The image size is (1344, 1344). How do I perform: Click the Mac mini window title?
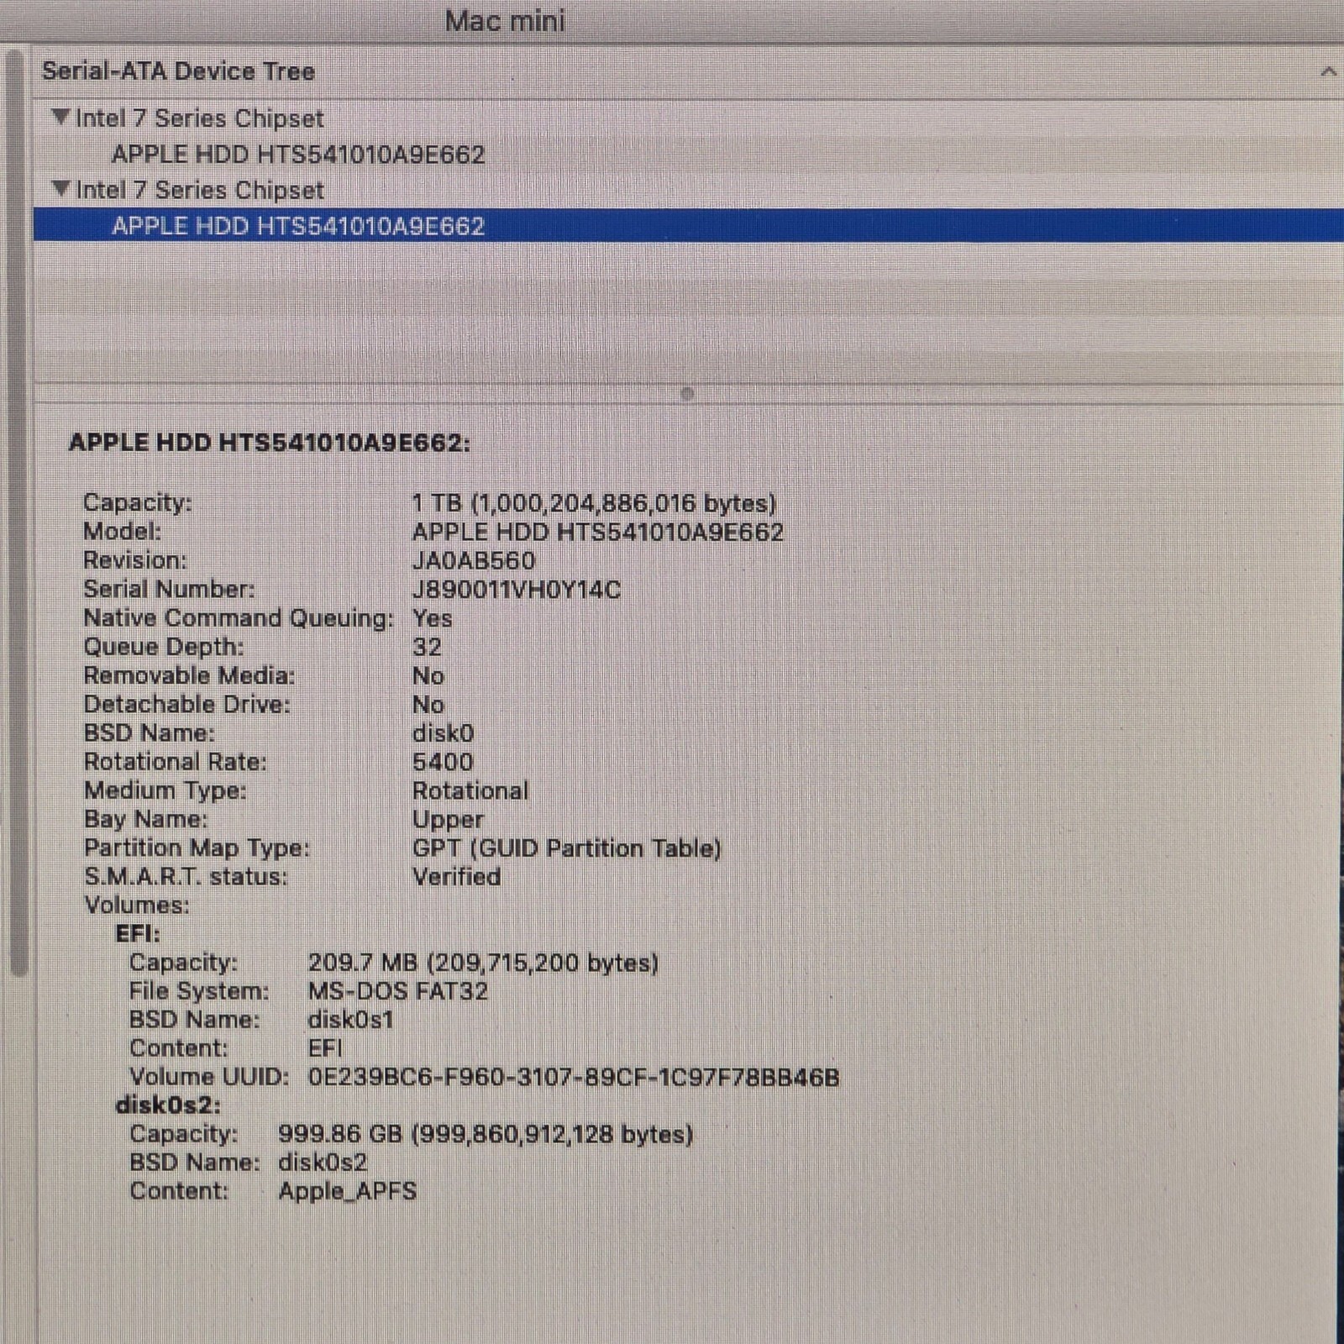(x=505, y=21)
